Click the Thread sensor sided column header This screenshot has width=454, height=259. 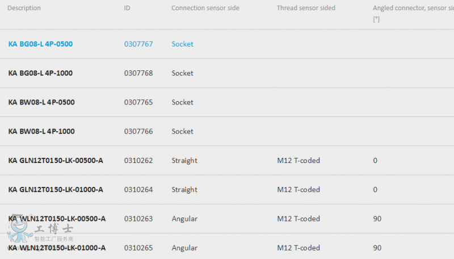pyautogui.click(x=306, y=8)
